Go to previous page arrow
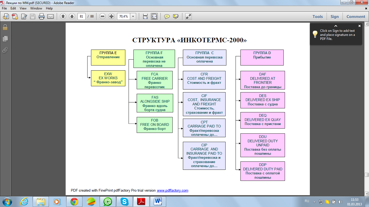Viewport: 369px width, 207px height. (63, 16)
